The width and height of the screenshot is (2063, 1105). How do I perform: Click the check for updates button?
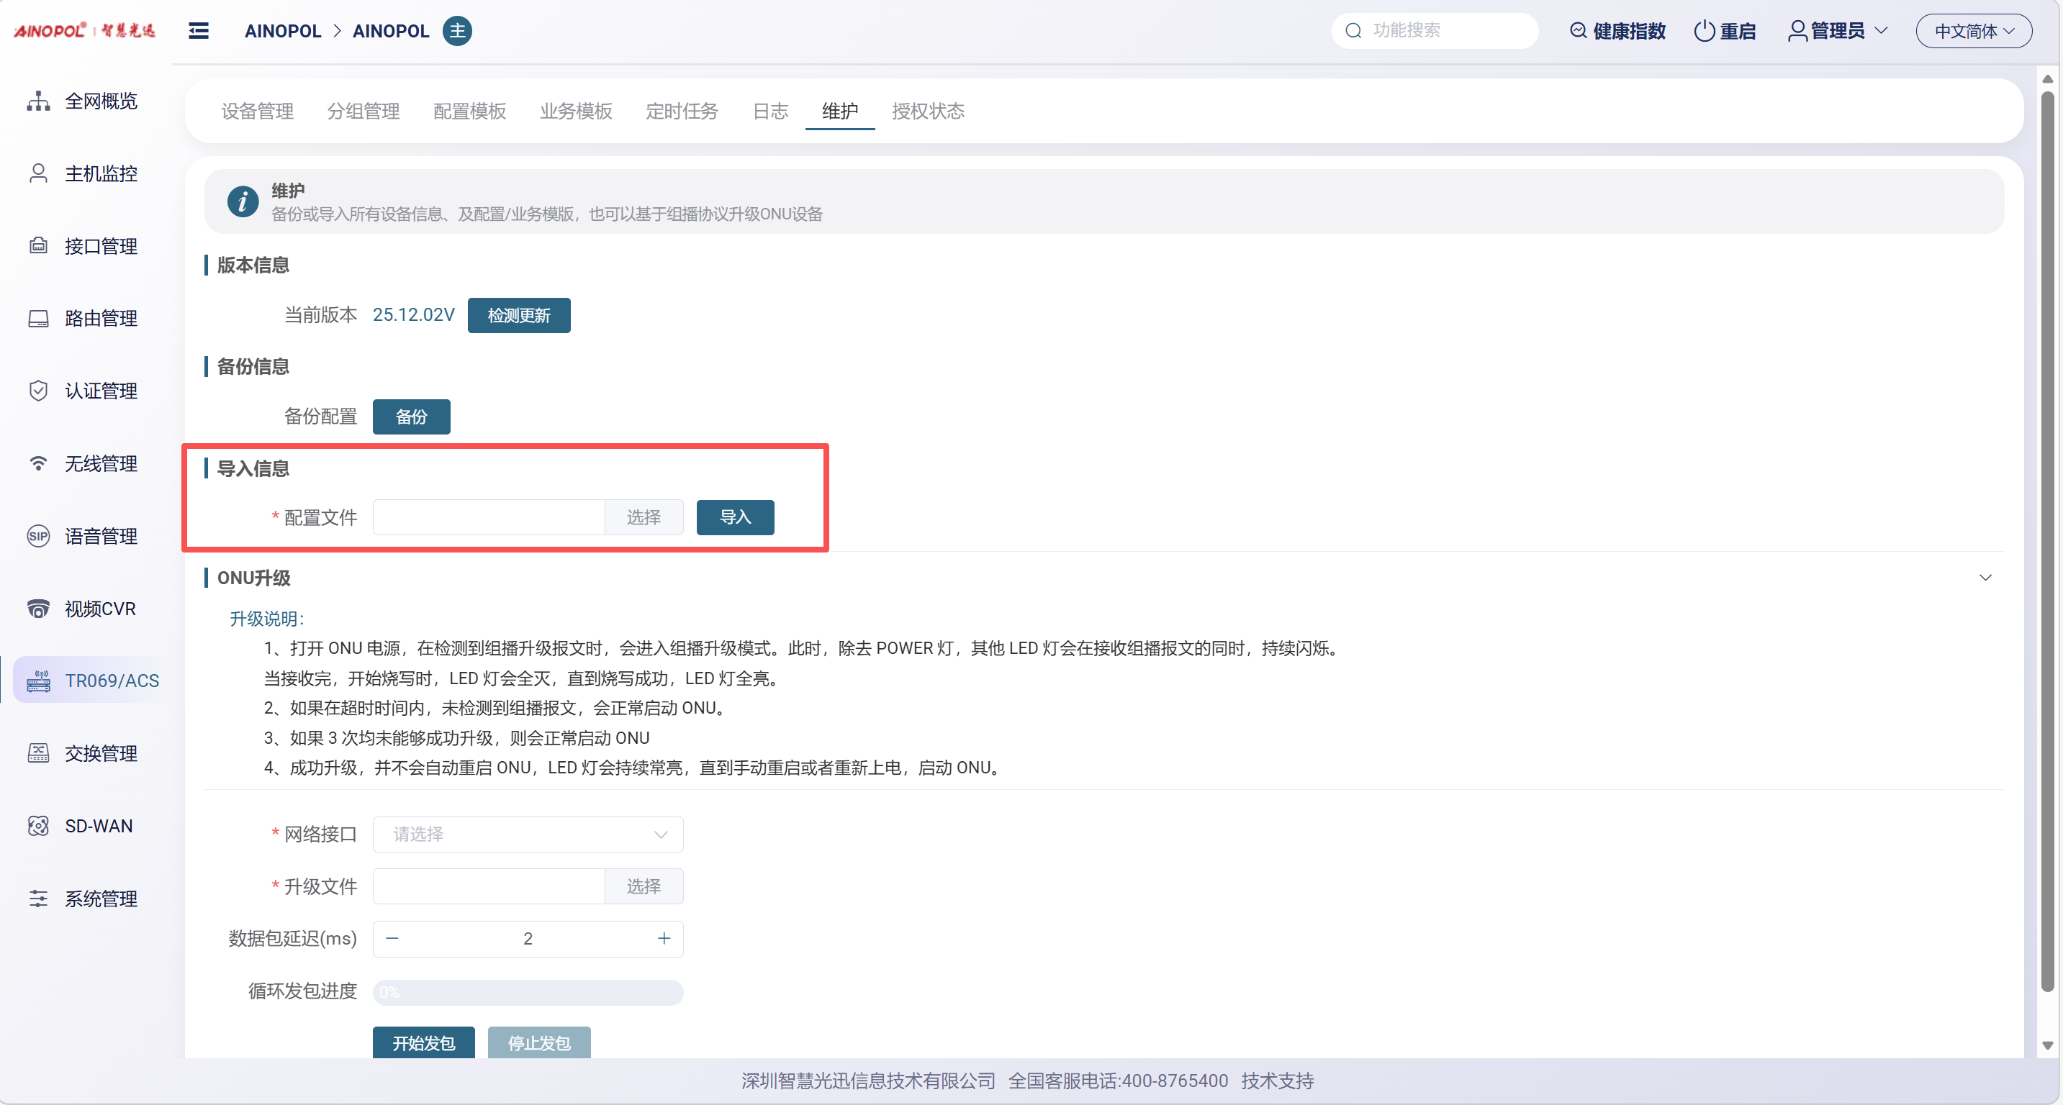518,315
